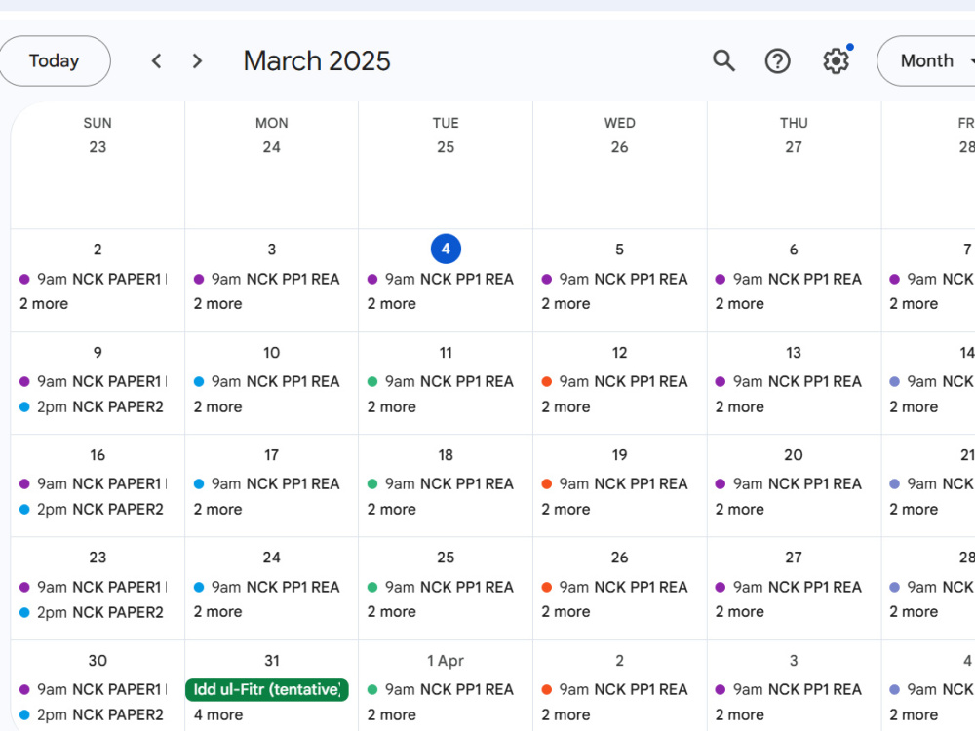This screenshot has height=731, width=975.
Task: Open 9am NCK PP1 REA on March 26
Action: [615, 588]
